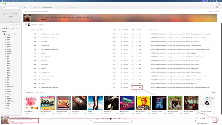Open the Wi-Fi icon in the macOS menu bar

210,1
